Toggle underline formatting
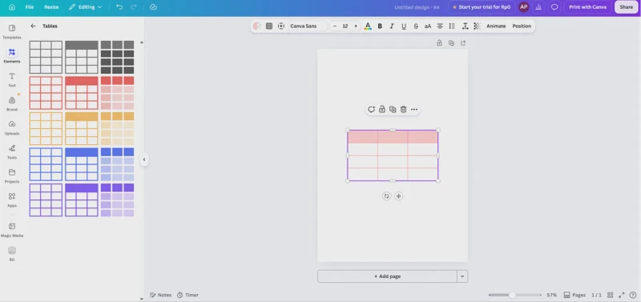The height and width of the screenshot is (302, 641). (404, 26)
